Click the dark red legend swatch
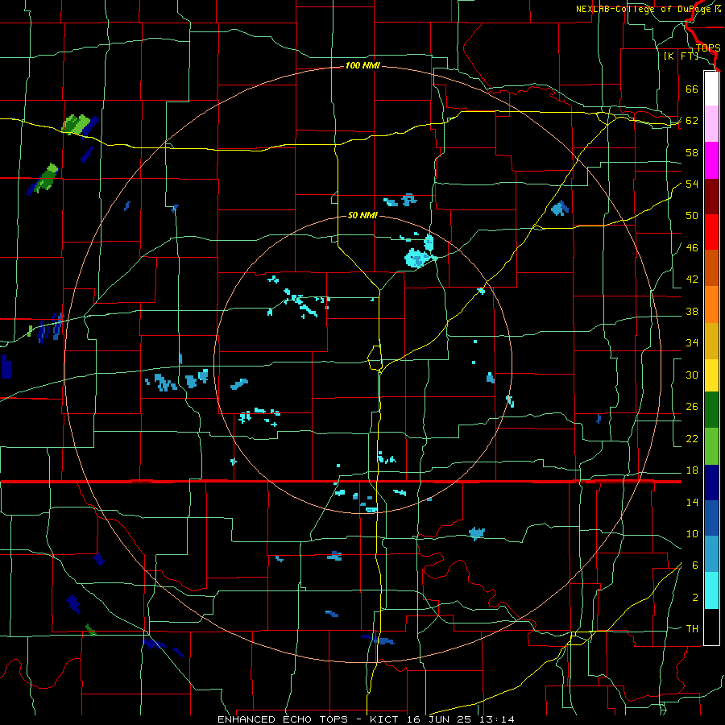This screenshot has width=725, height=725. [x=711, y=196]
